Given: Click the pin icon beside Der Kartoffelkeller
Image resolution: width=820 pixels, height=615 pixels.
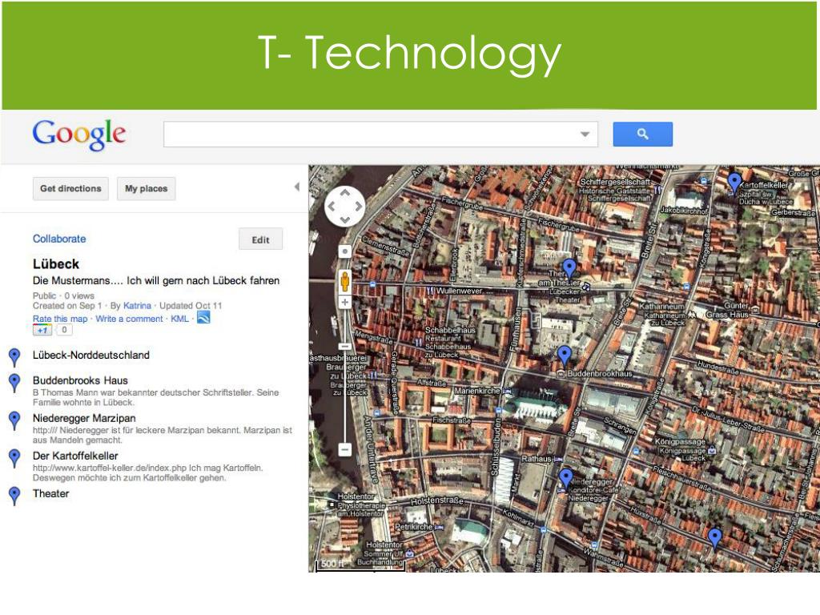Looking at the screenshot, I should click(14, 458).
